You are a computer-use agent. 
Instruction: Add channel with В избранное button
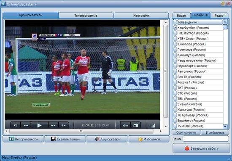(x=215, y=132)
